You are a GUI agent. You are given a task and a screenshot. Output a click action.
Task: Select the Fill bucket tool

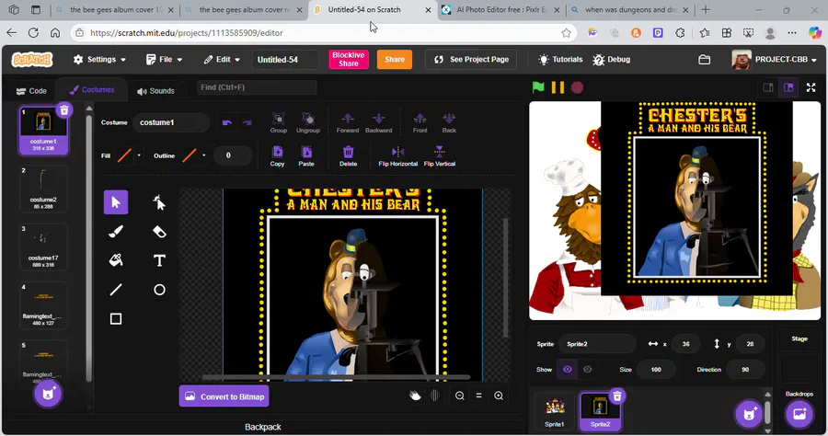click(x=116, y=260)
